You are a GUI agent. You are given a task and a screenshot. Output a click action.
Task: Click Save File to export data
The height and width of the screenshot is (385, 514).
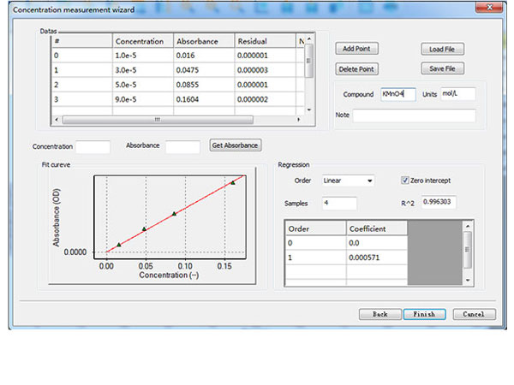[443, 68]
